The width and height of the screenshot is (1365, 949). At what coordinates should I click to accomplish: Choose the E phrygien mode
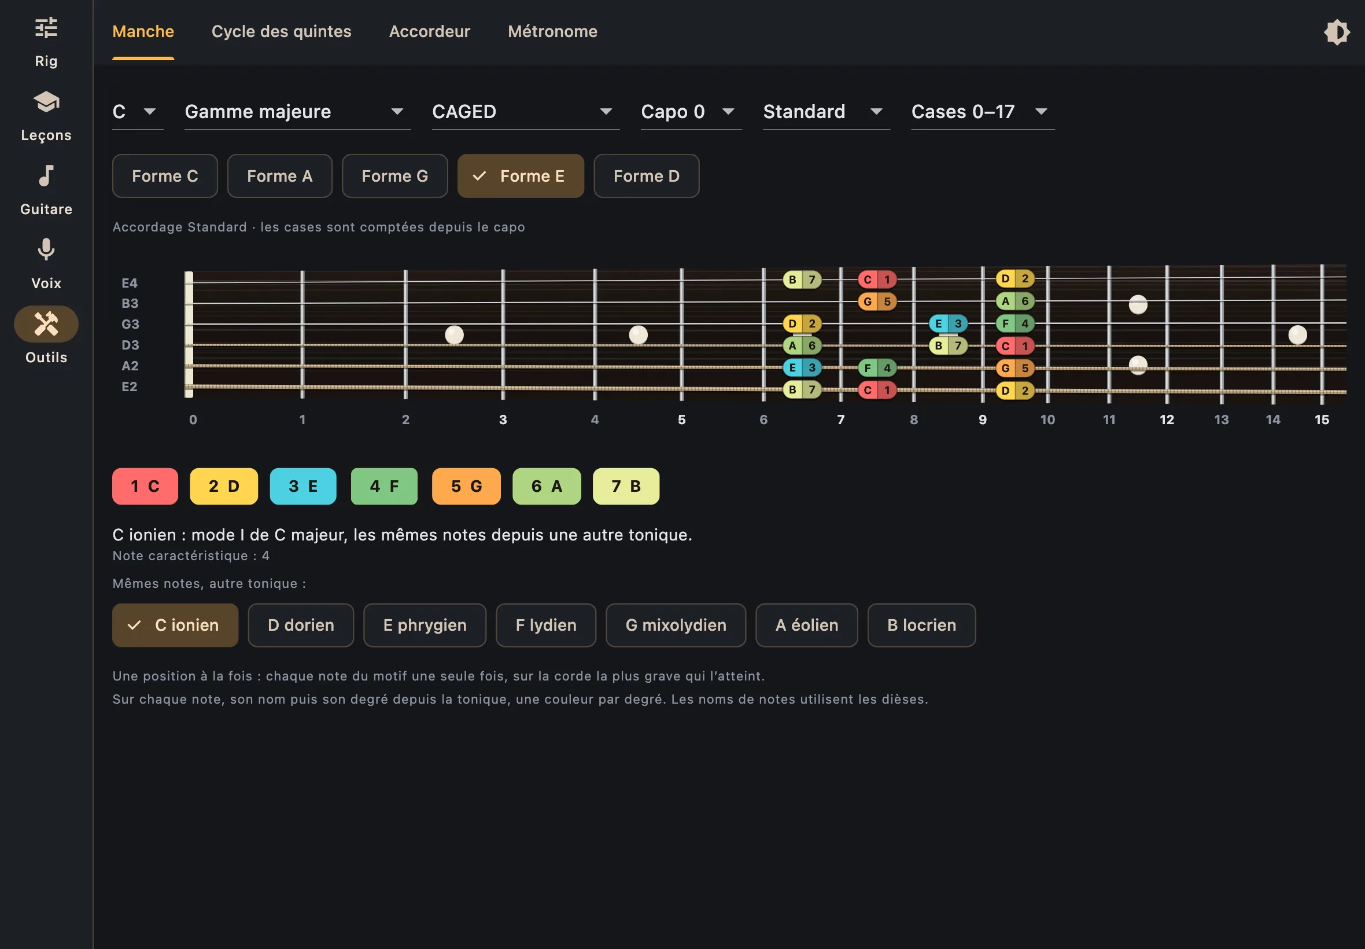pos(425,625)
